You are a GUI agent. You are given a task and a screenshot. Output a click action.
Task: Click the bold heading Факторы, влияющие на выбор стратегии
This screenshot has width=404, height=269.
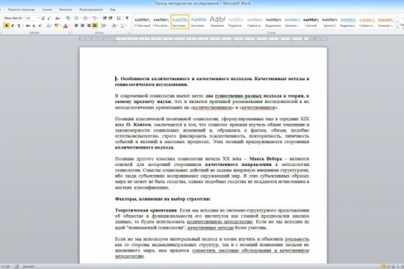[163, 199]
